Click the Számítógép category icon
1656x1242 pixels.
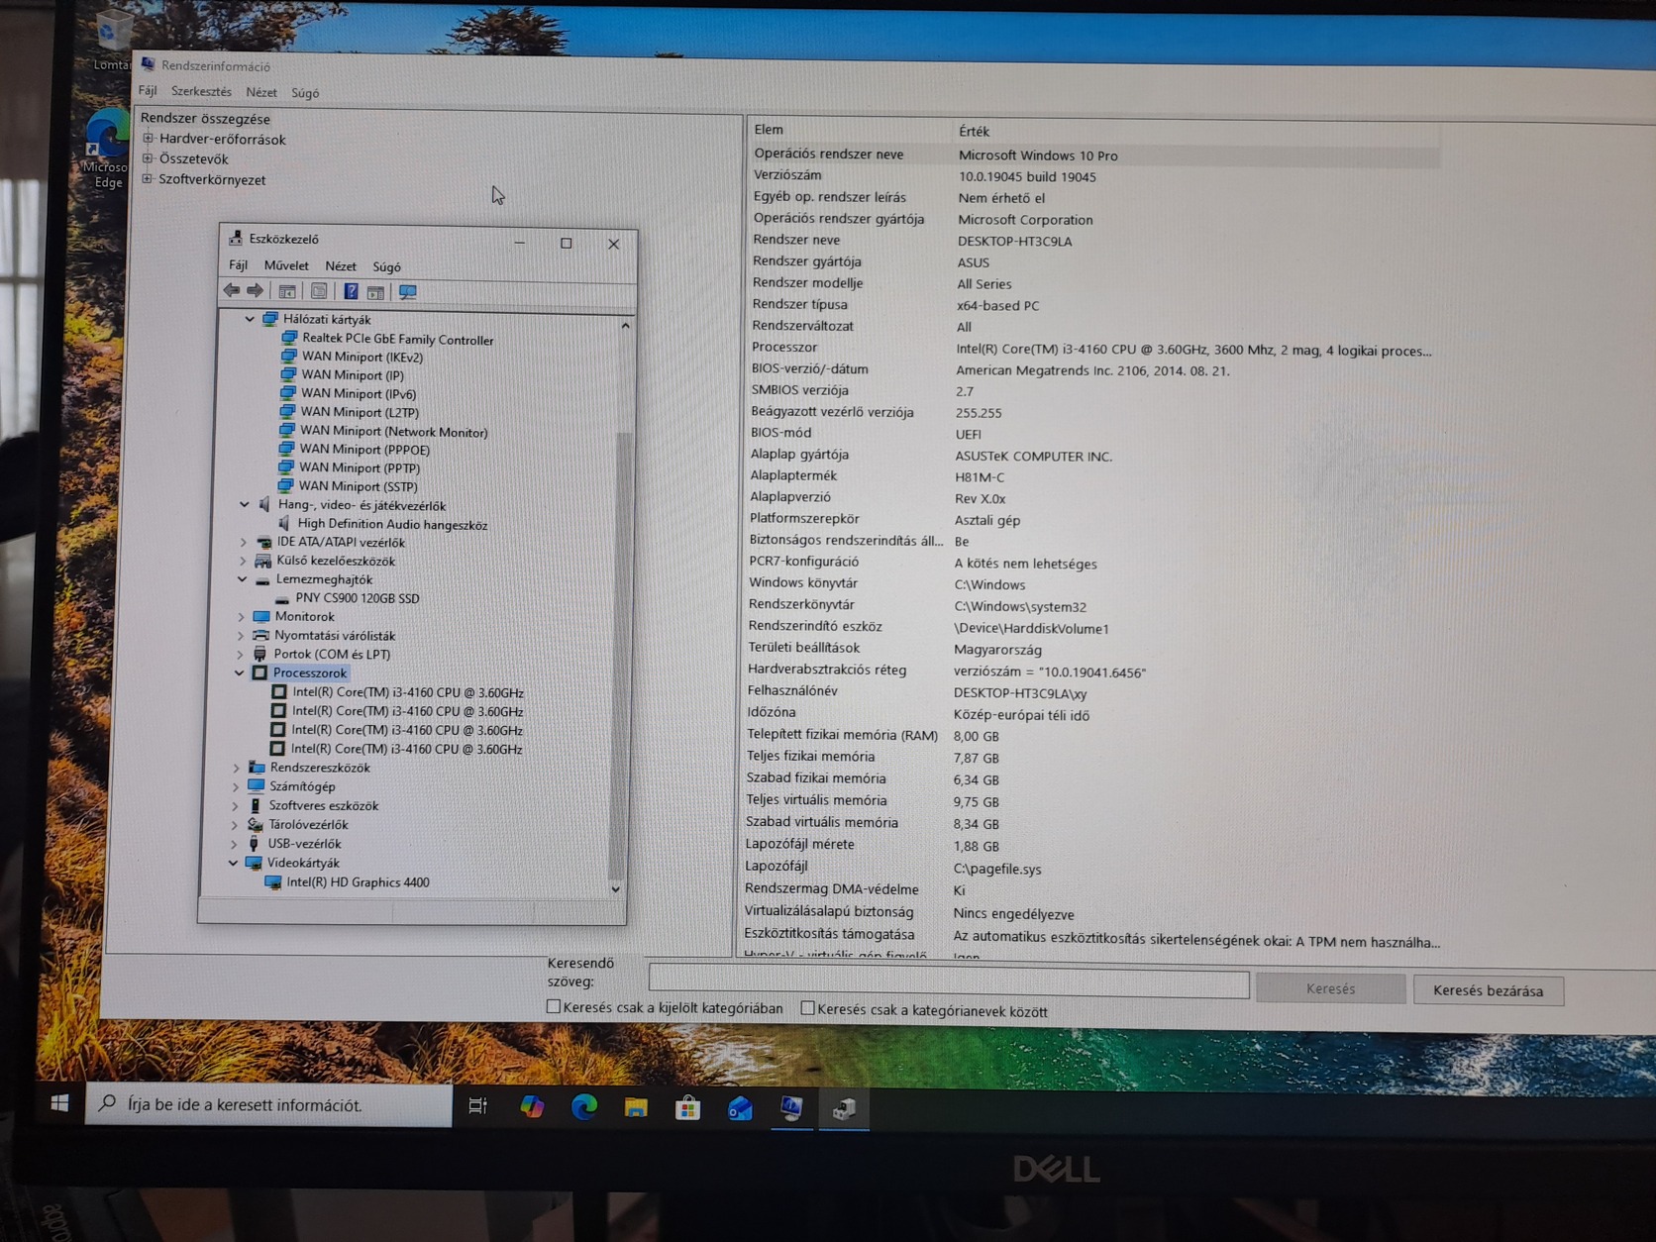click(257, 786)
